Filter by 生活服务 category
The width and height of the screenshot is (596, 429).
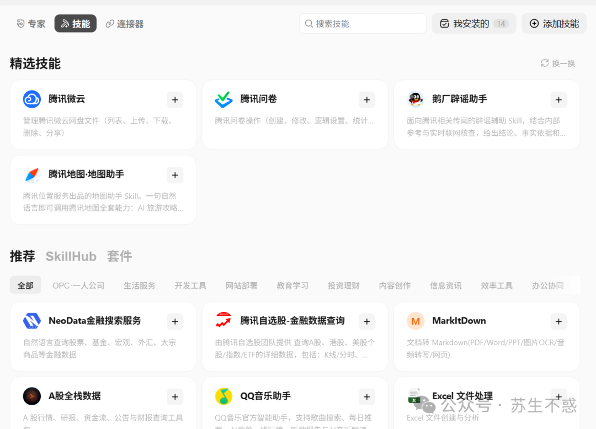pos(140,285)
